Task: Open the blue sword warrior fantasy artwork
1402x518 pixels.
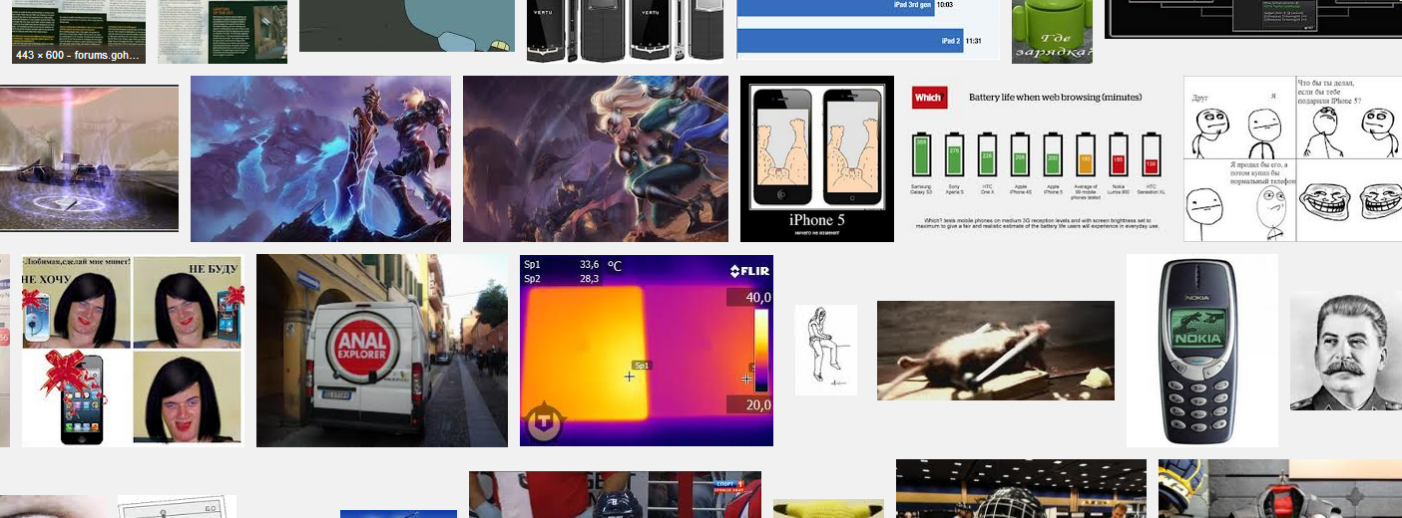Action: point(320,158)
